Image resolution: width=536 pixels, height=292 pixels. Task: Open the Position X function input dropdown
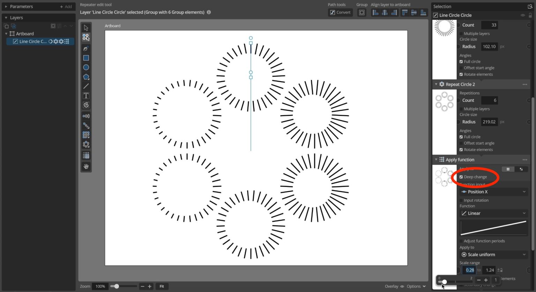(x=493, y=192)
